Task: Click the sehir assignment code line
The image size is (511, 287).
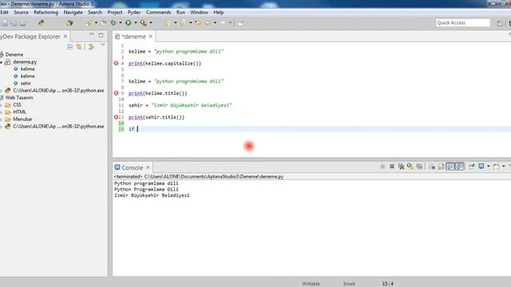Action: point(180,105)
